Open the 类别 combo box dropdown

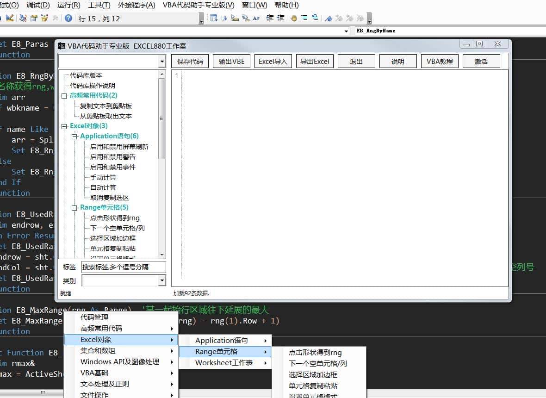pos(161,280)
